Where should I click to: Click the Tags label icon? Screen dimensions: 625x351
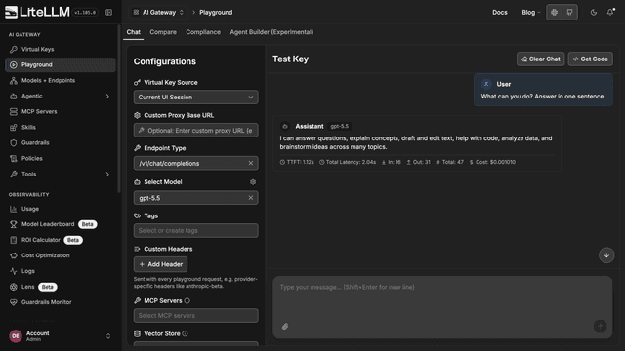(x=137, y=215)
